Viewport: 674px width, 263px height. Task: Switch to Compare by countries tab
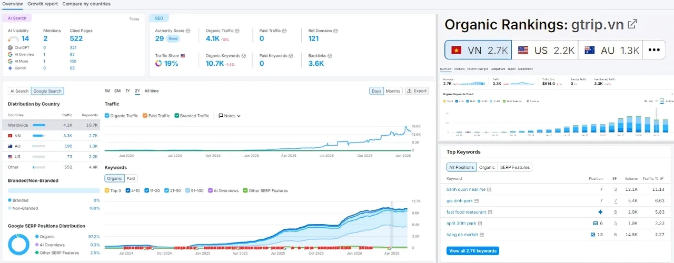coord(86,4)
